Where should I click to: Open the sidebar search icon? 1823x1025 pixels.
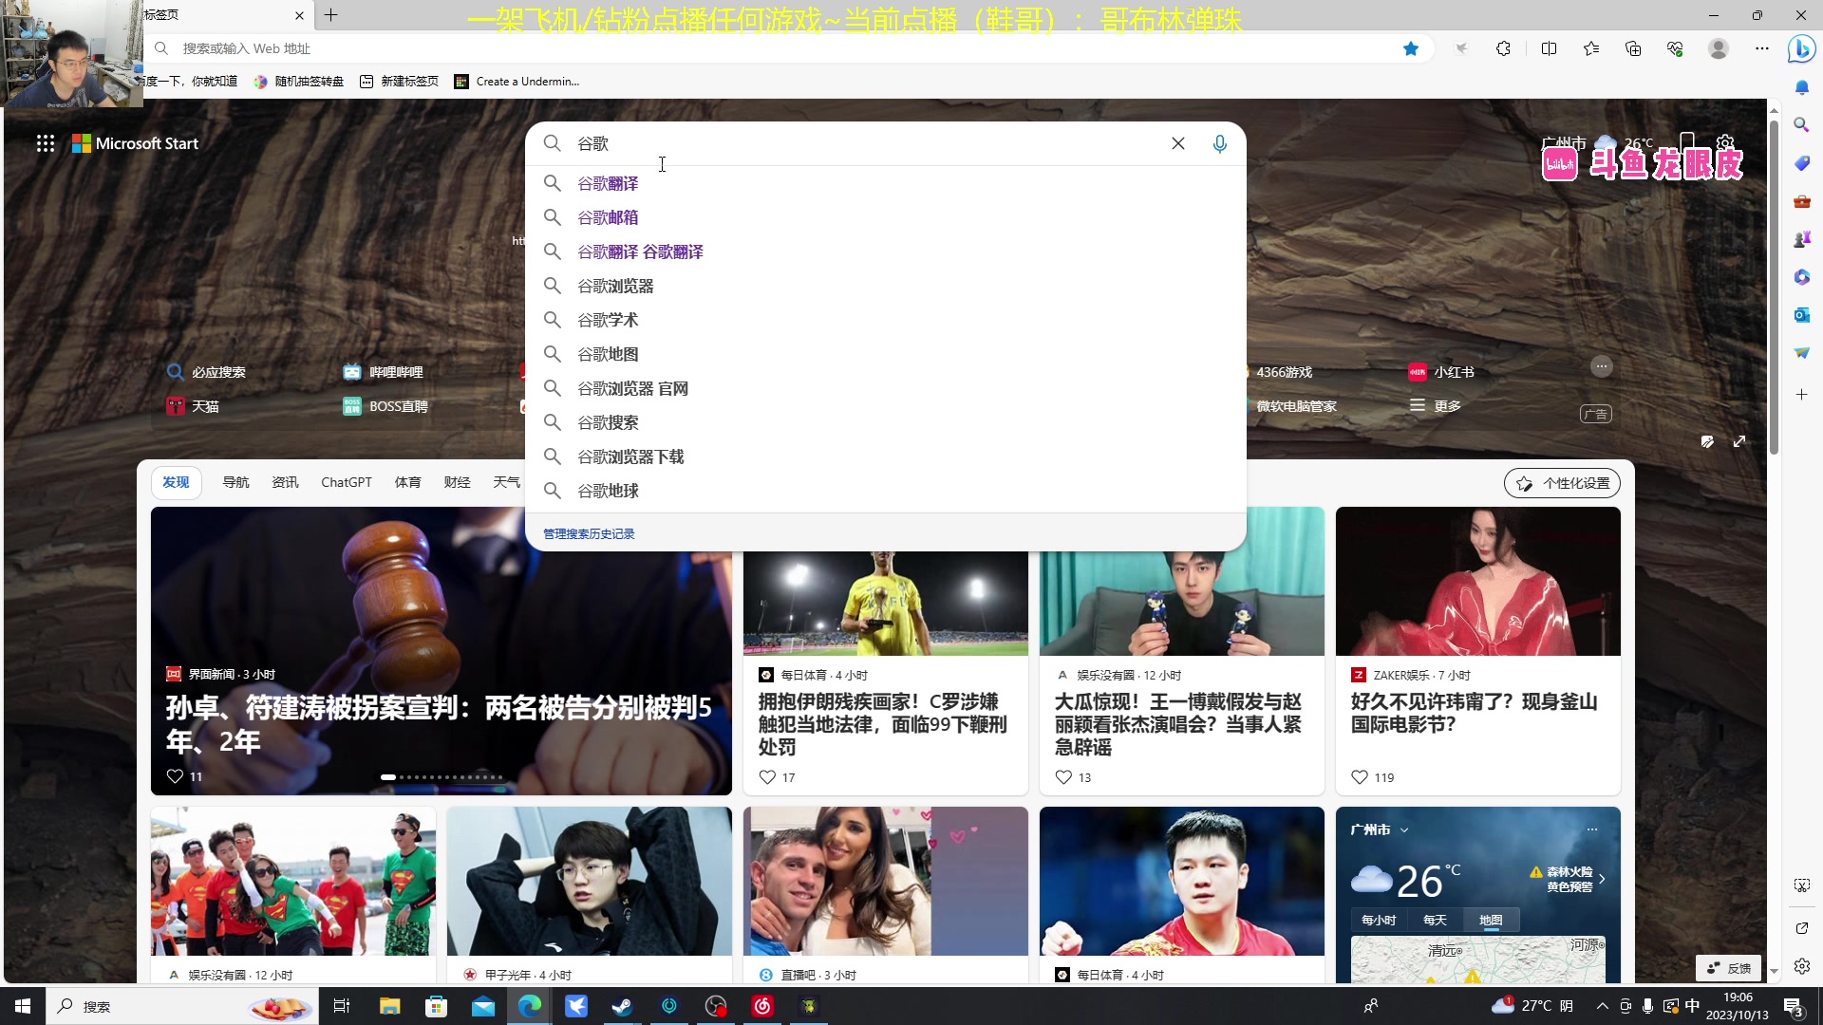(1801, 125)
